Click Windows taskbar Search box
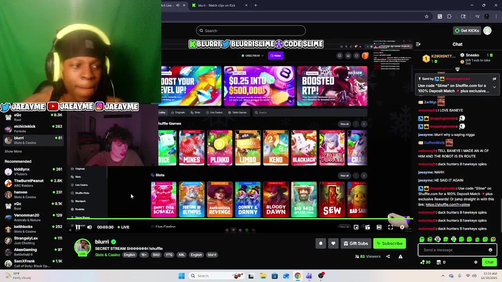 tap(216, 276)
